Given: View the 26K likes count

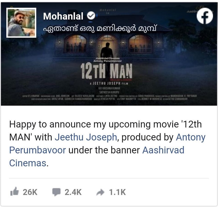Looking at the screenshot, I should point(30,192).
